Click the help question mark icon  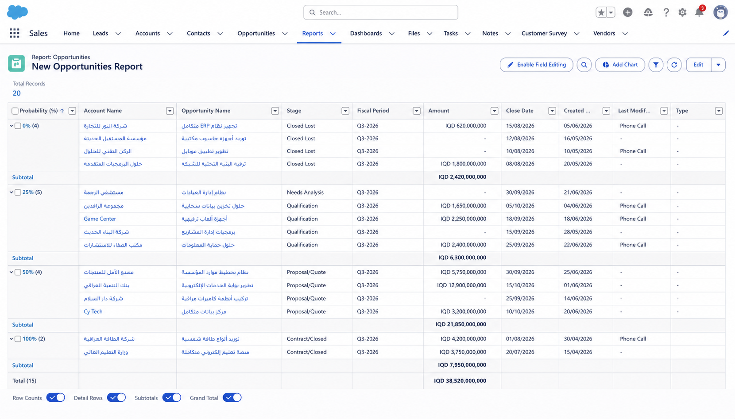[666, 12]
